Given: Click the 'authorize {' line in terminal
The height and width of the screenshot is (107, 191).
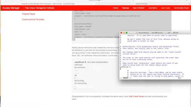Looking at the screenshot, I should tap(125, 67).
